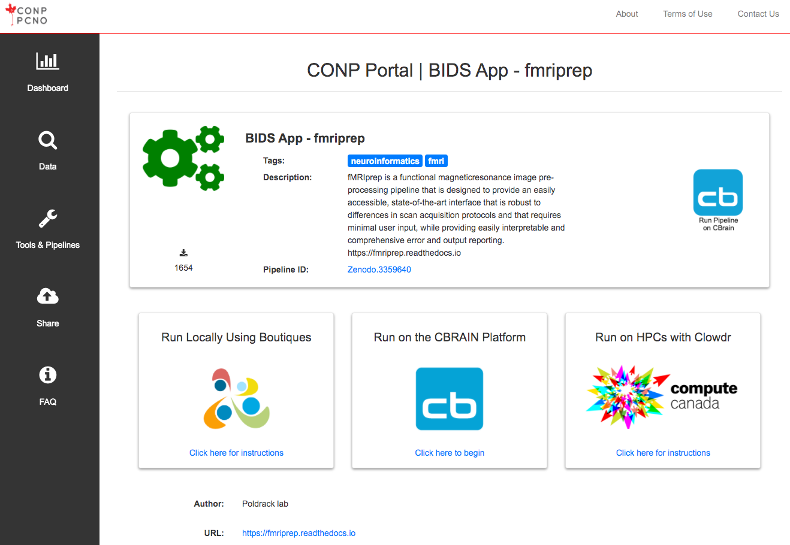790x545 pixels.
Task: Open Clowdr HPC instructions link
Action: [663, 453]
